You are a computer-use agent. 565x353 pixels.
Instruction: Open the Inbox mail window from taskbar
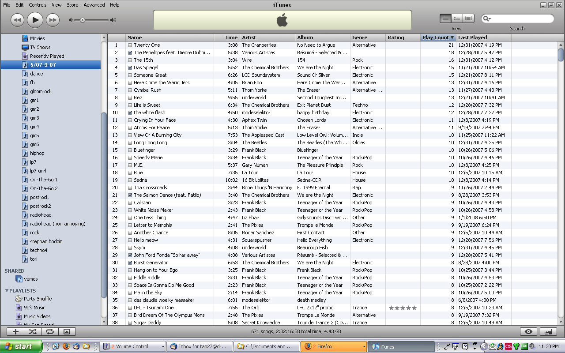(200, 346)
